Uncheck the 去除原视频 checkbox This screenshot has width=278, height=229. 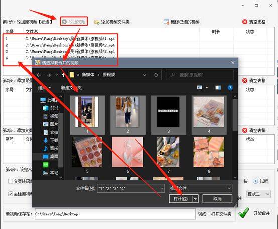click(11, 194)
